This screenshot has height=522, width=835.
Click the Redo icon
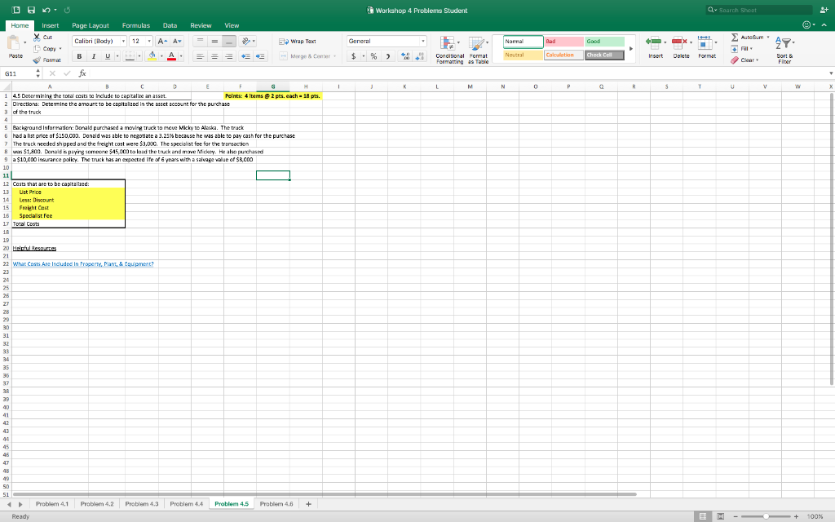pos(67,10)
